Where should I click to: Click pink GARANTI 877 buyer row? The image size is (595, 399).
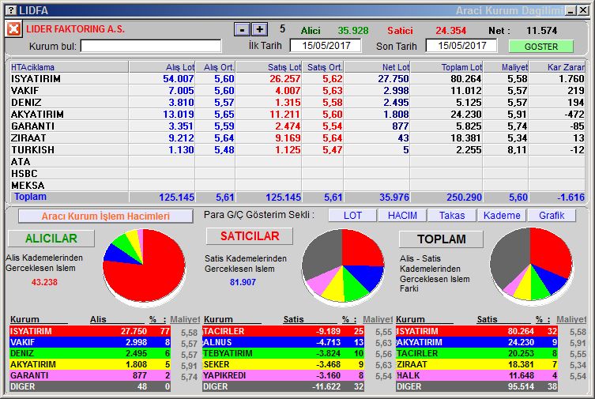[90, 375]
